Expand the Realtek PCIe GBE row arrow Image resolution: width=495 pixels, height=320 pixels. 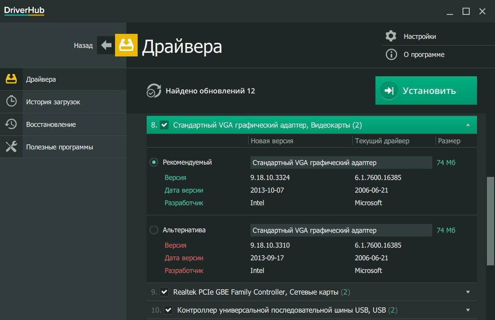point(468,292)
